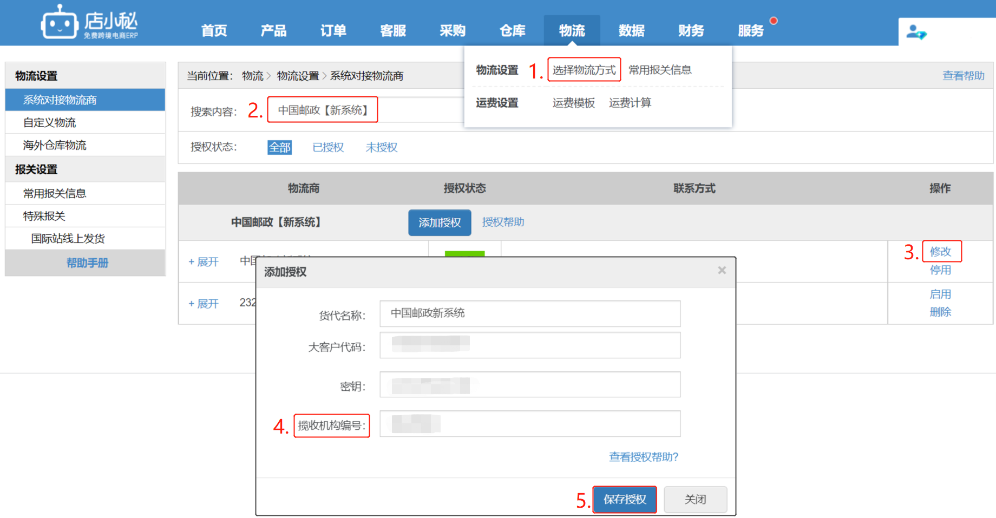
Task: Open the 数据 menu
Action: pyautogui.click(x=631, y=31)
